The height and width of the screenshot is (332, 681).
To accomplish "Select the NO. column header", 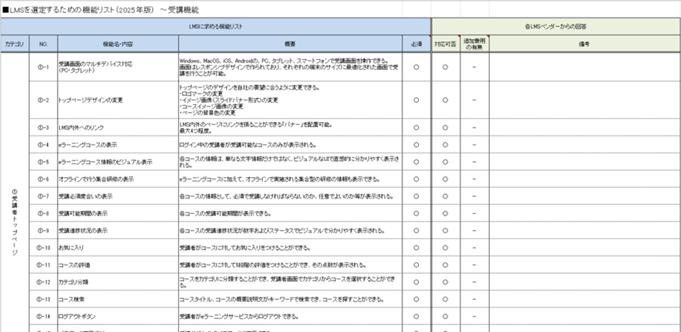I will point(43,44).
